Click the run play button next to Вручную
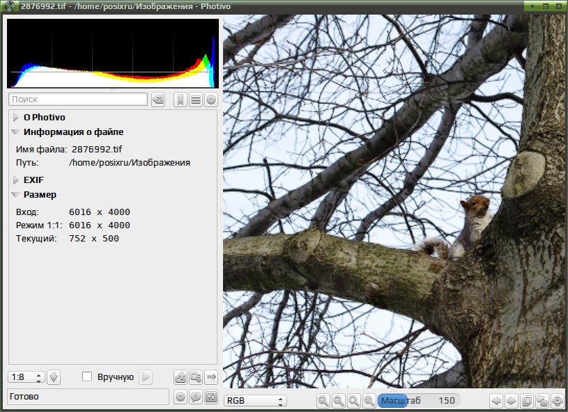Image resolution: width=568 pixels, height=412 pixels. click(x=146, y=377)
